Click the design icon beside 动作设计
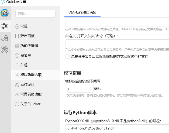This screenshot has height=133, width=169. pos(17,85)
